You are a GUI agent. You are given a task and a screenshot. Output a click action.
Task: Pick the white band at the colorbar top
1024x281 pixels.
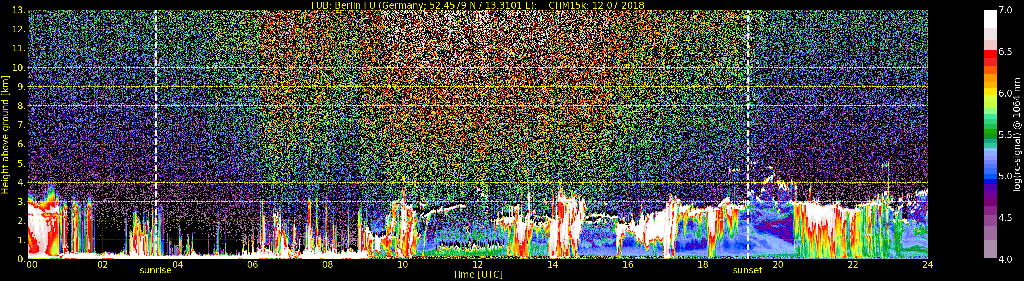pyautogui.click(x=990, y=19)
